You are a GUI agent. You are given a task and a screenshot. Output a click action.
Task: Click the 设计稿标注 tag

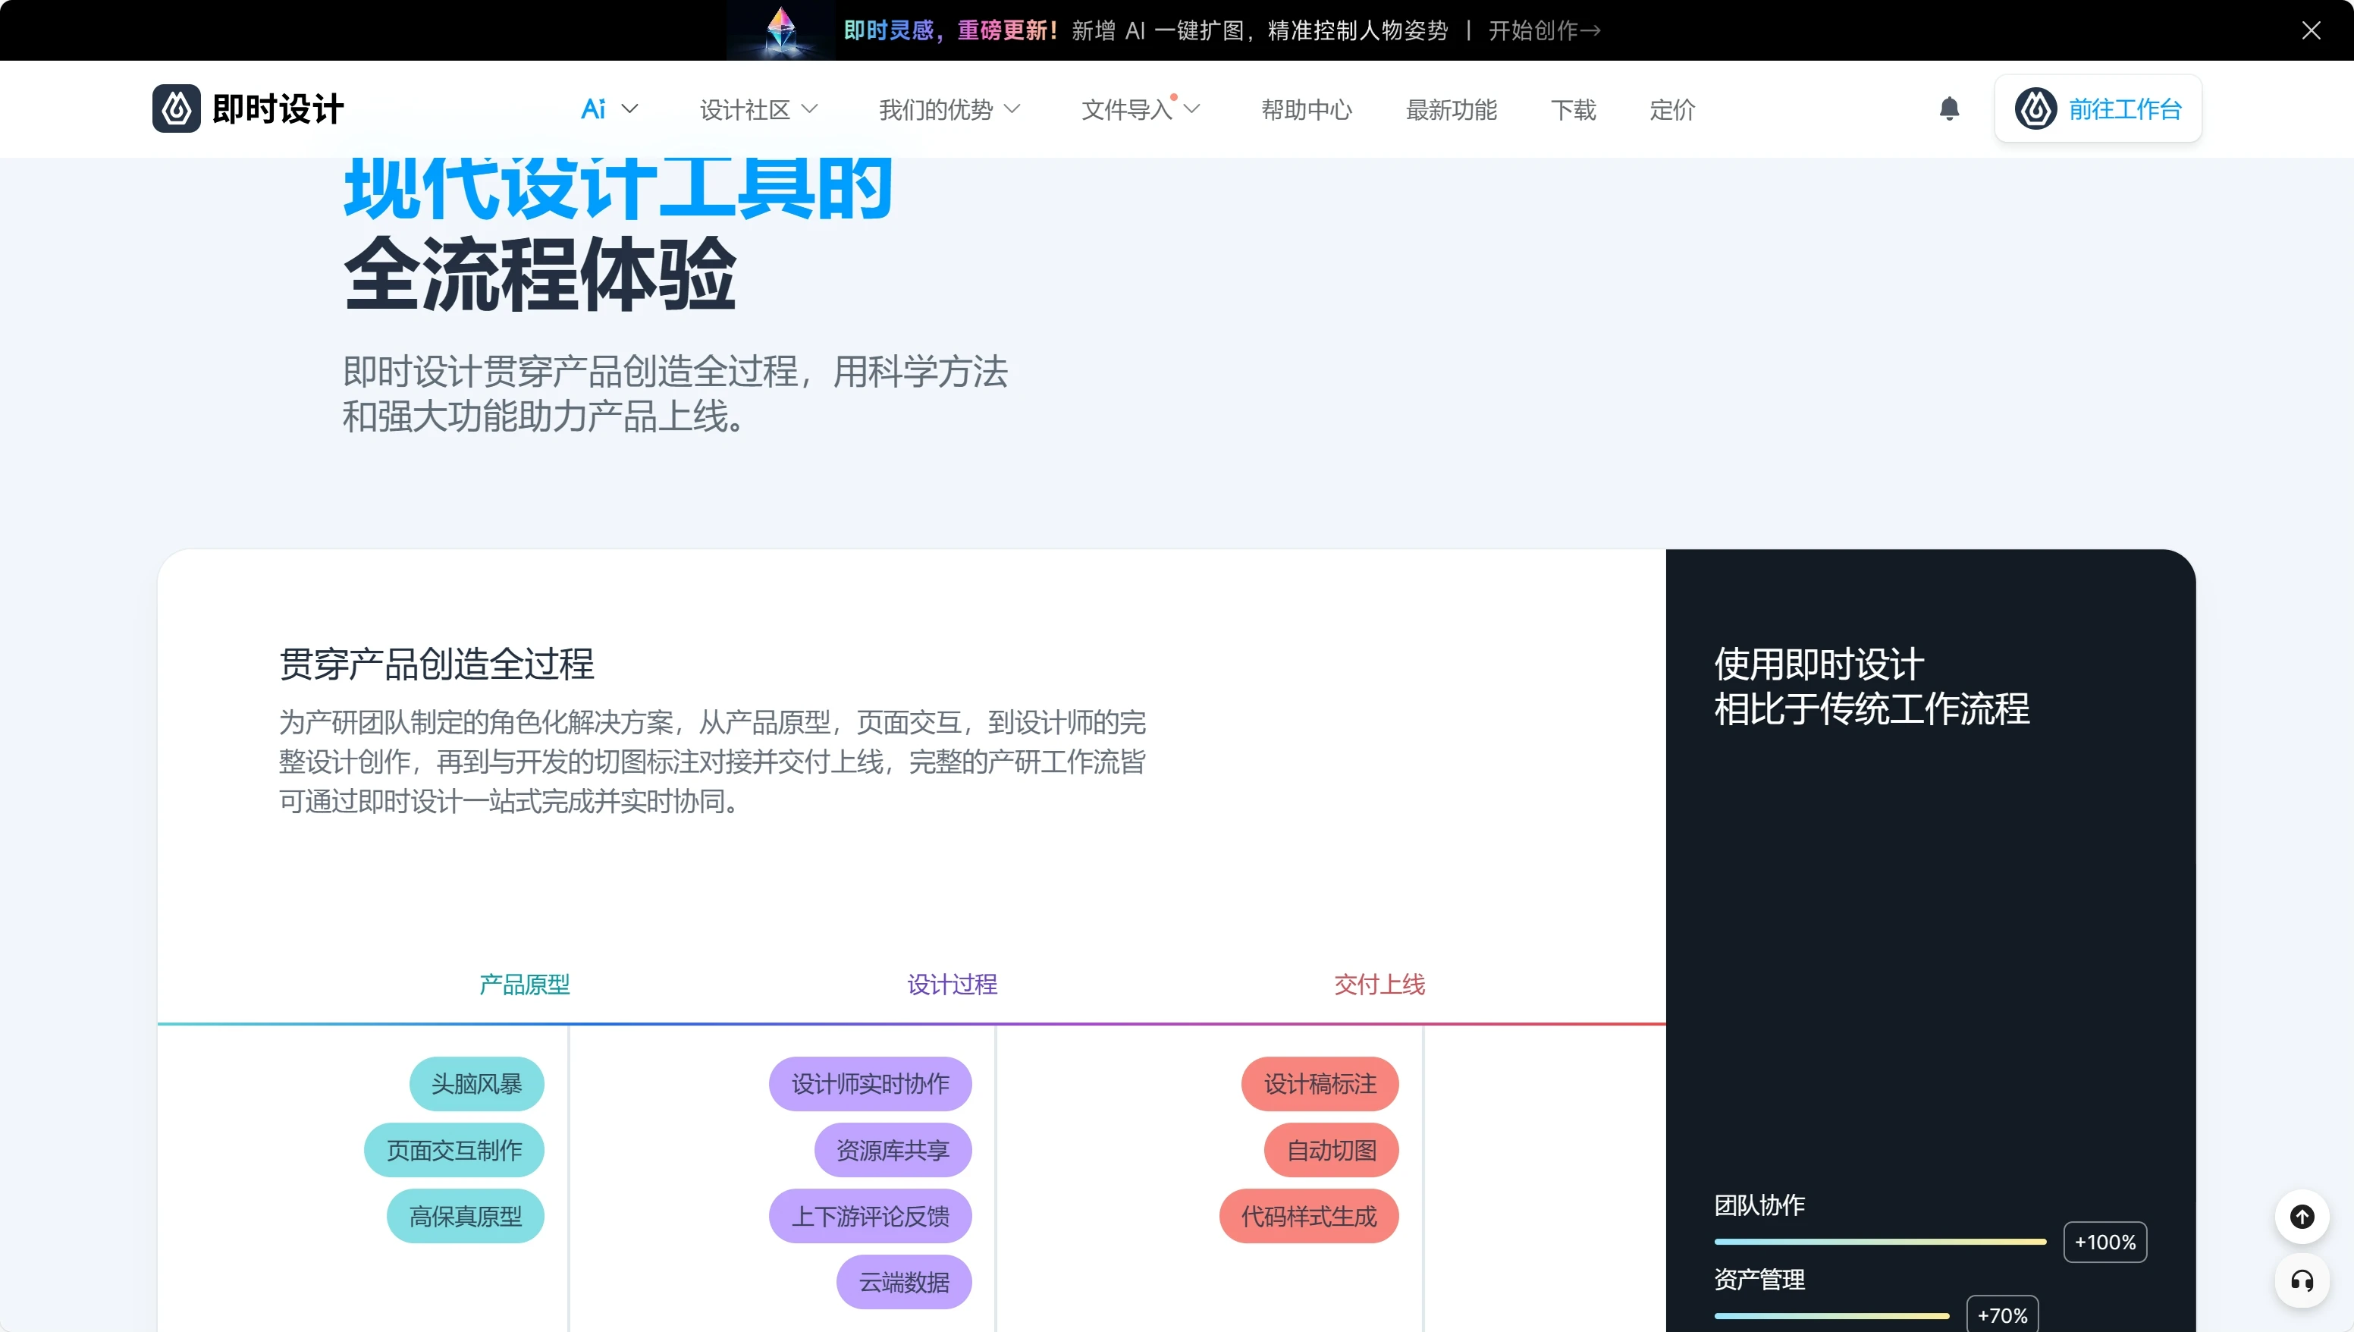point(1320,1084)
